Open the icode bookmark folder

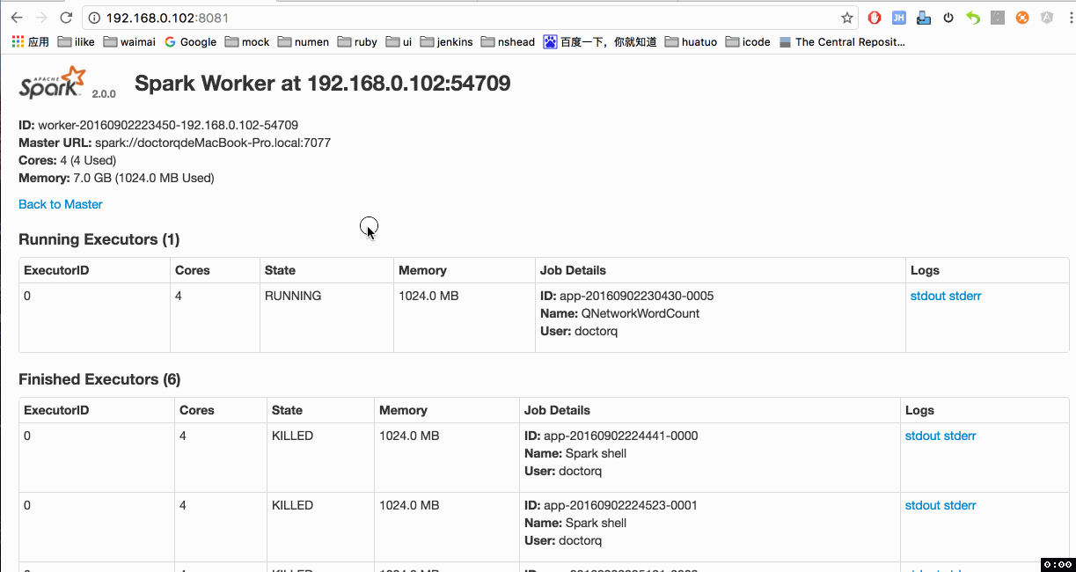click(748, 41)
